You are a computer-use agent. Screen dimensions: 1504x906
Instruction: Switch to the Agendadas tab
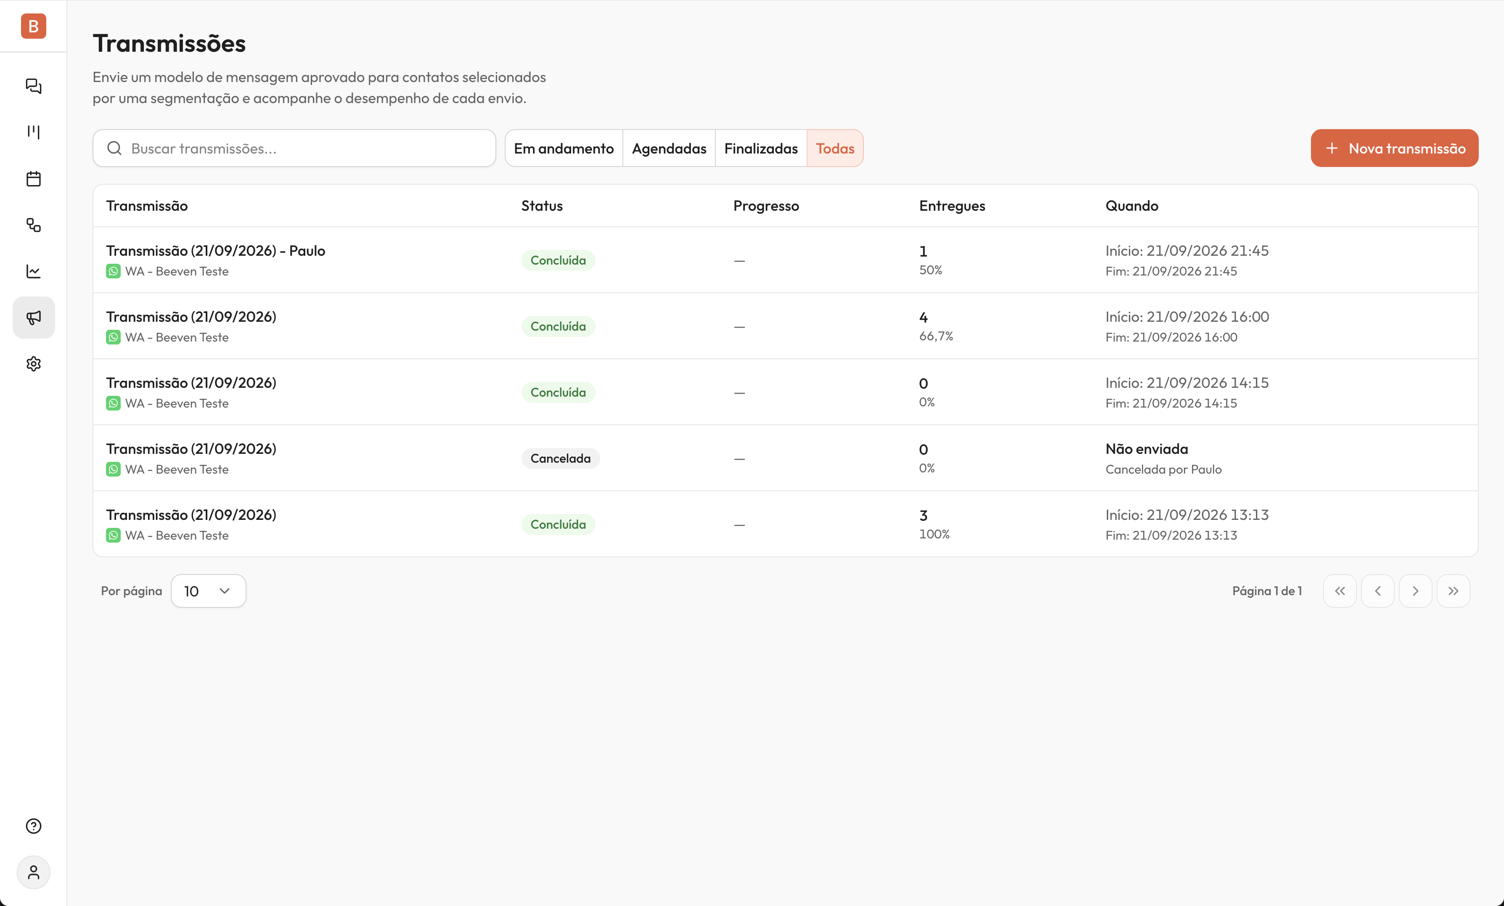(669, 148)
